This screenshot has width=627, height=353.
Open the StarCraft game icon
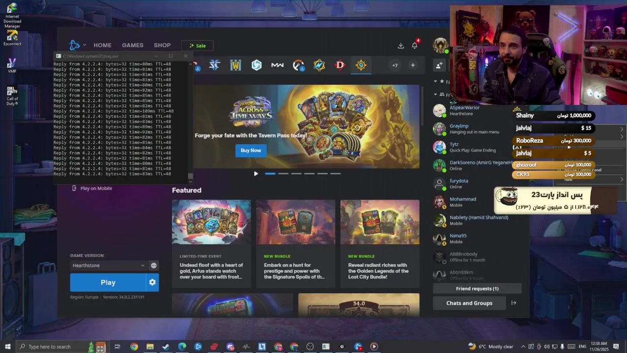(x=215, y=65)
